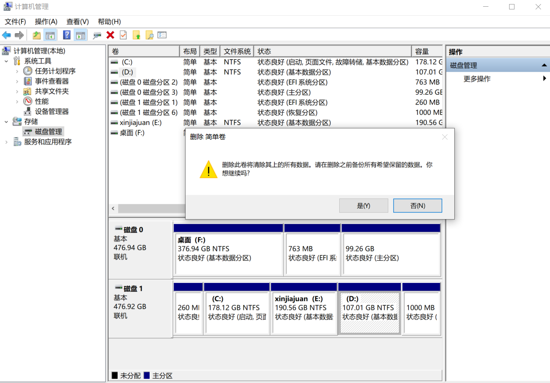Click the 共享文件夹 icon in tree
550x383 pixels.
[28, 91]
